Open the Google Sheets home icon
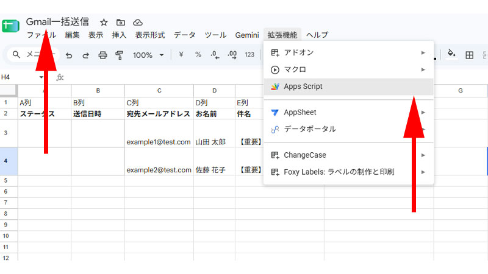This screenshot has width=488, height=274. tap(10, 26)
